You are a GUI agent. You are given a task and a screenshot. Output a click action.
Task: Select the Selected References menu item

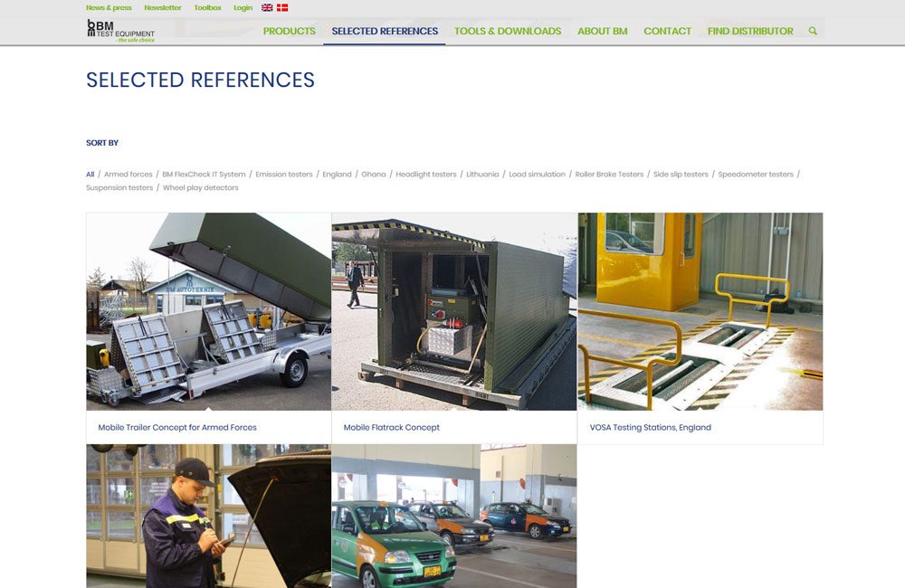(x=383, y=30)
